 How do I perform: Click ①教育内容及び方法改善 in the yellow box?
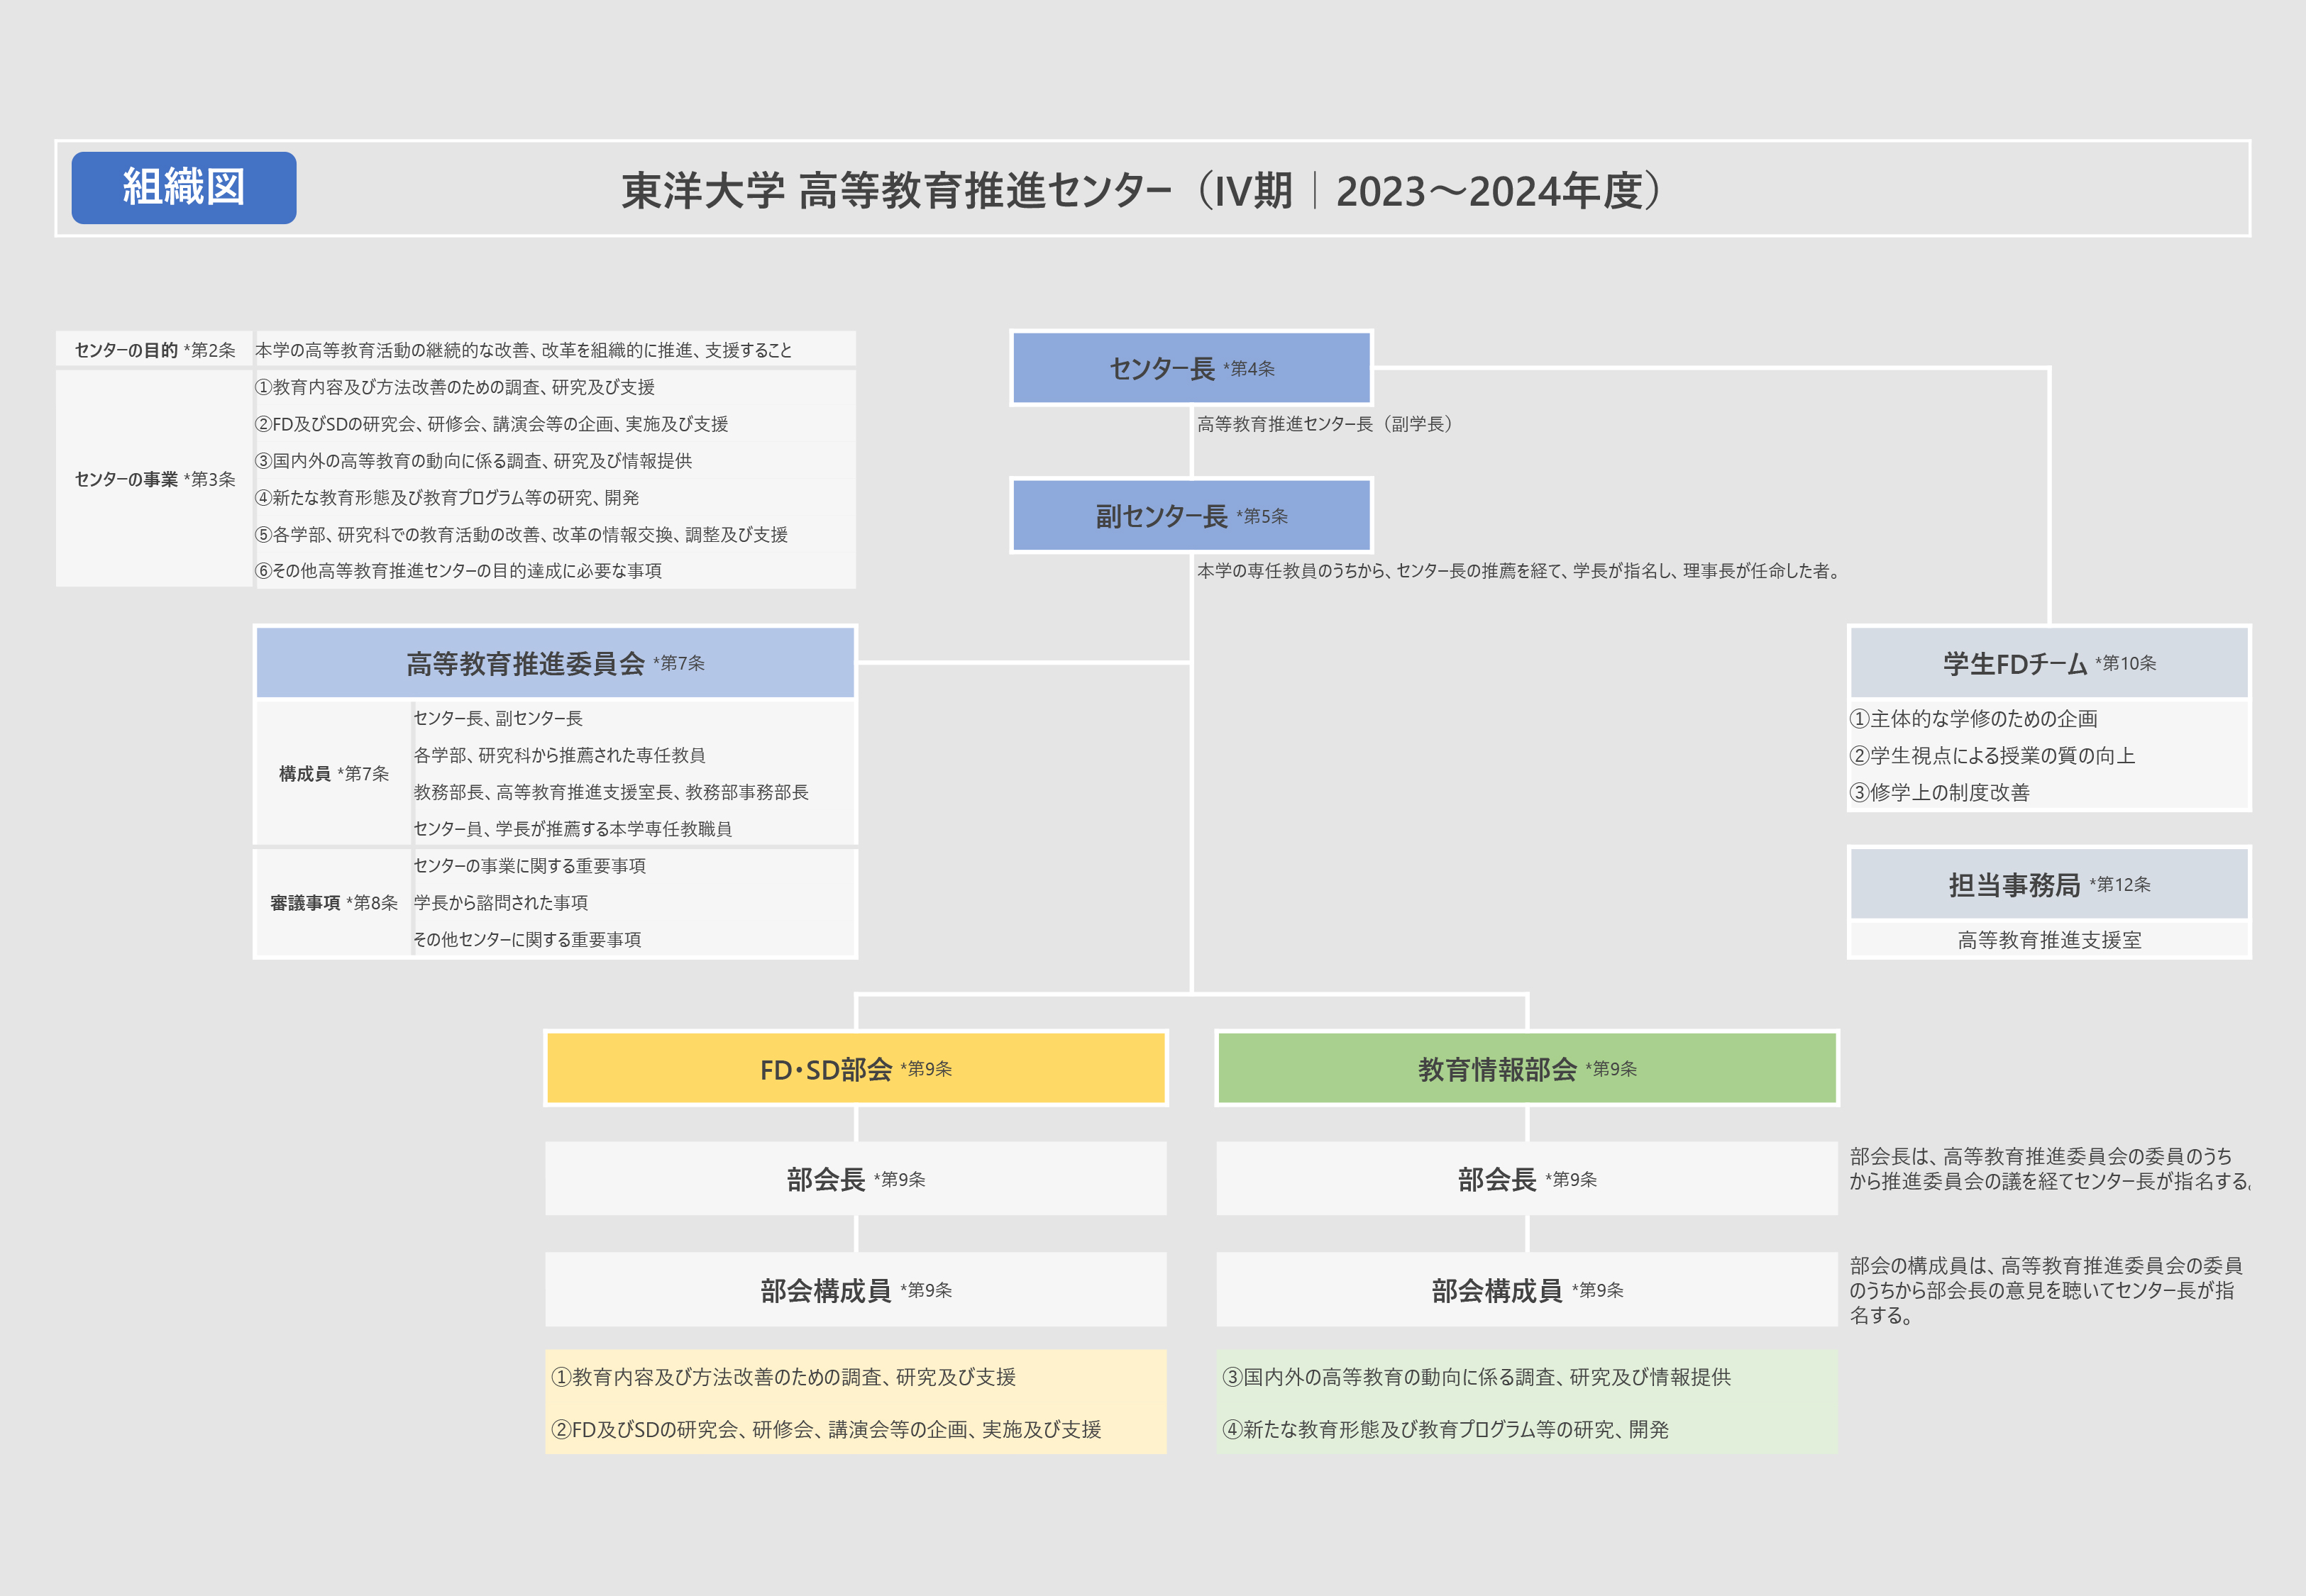(x=783, y=1377)
